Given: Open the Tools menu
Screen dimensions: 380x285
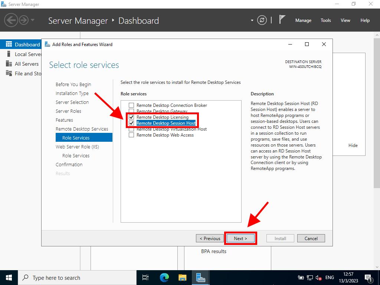Looking at the screenshot, I should 326,20.
